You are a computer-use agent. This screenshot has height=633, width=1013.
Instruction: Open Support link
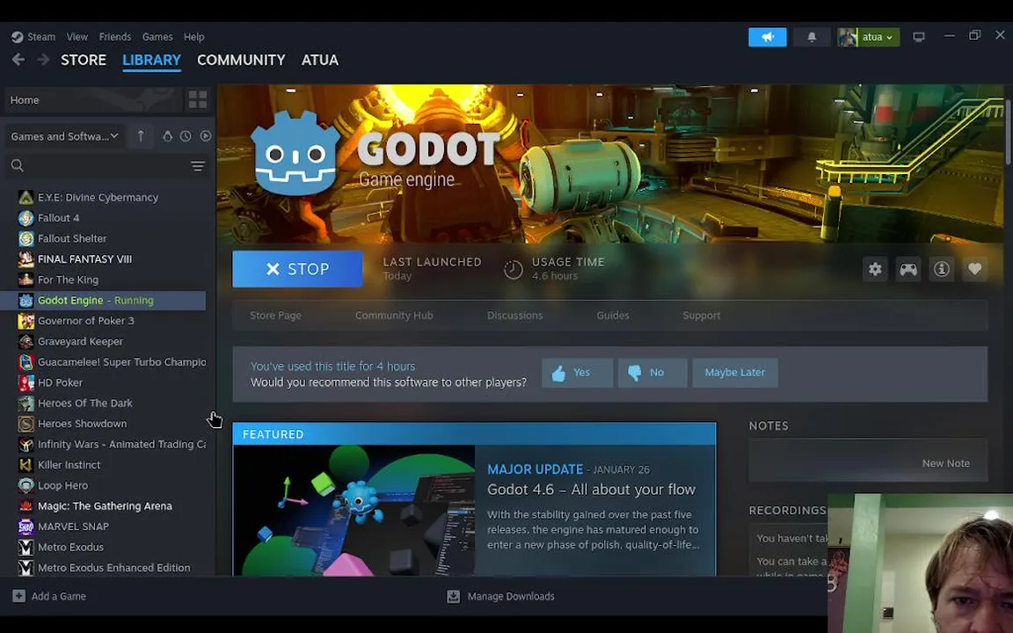(x=701, y=316)
